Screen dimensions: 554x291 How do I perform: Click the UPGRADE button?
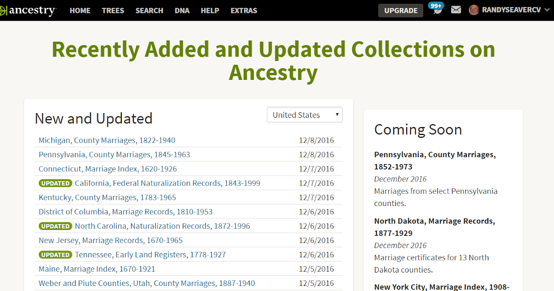click(401, 10)
